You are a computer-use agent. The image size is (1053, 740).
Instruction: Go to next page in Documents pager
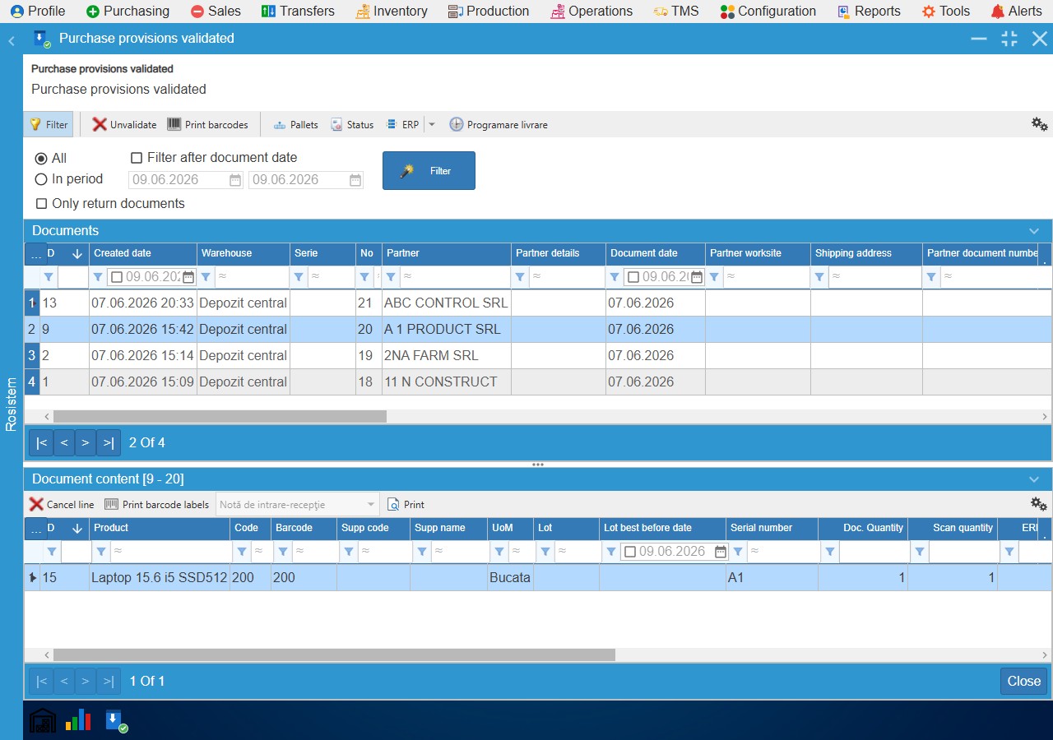pos(86,442)
